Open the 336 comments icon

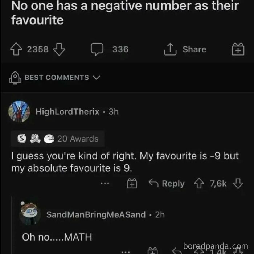pyautogui.click(x=97, y=49)
